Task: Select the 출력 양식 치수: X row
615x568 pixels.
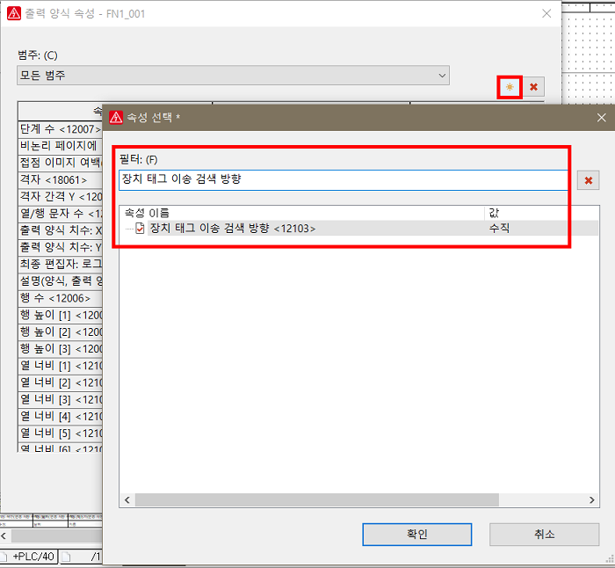Action: coord(61,230)
